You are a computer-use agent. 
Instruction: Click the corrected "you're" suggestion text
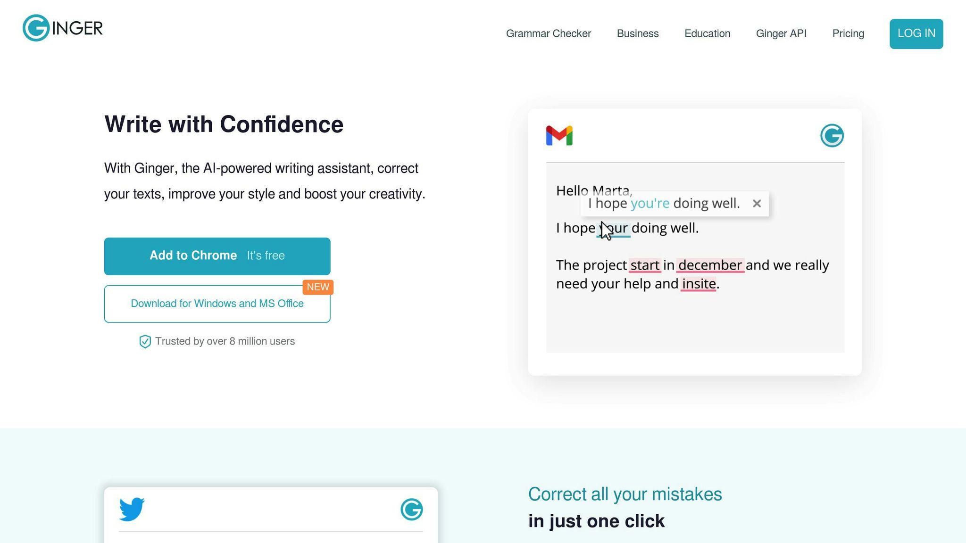[x=650, y=204]
